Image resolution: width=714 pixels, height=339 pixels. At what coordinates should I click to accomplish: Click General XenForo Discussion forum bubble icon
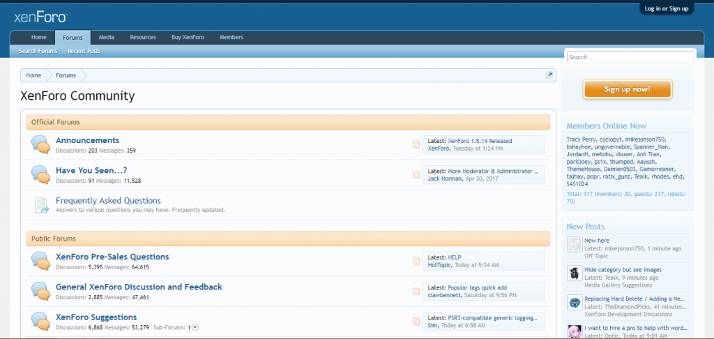pyautogui.click(x=40, y=291)
